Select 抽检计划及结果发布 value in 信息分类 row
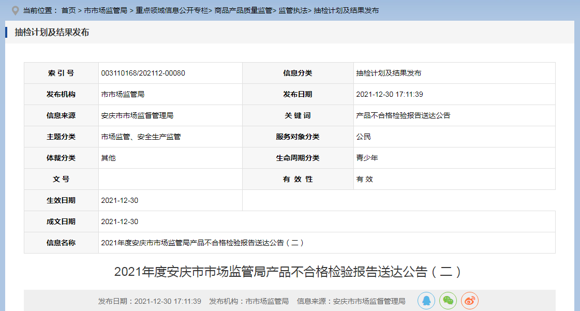 [x=389, y=73]
